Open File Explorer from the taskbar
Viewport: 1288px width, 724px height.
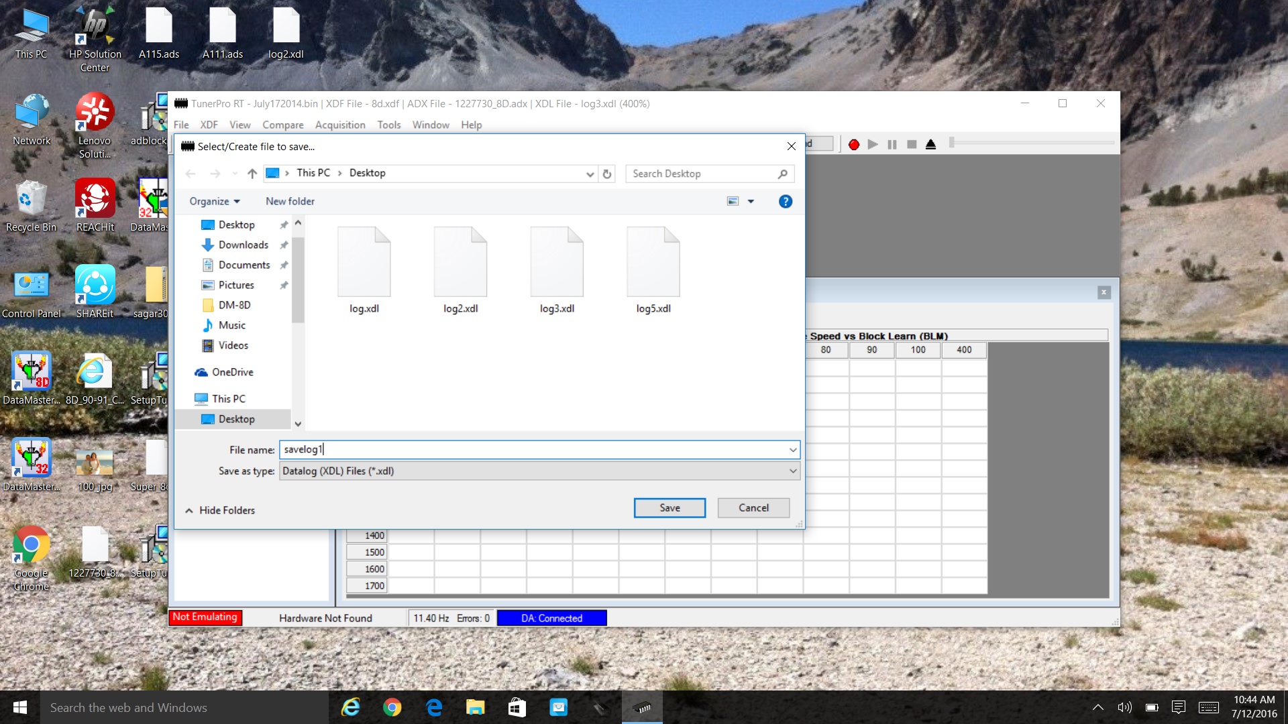(476, 707)
